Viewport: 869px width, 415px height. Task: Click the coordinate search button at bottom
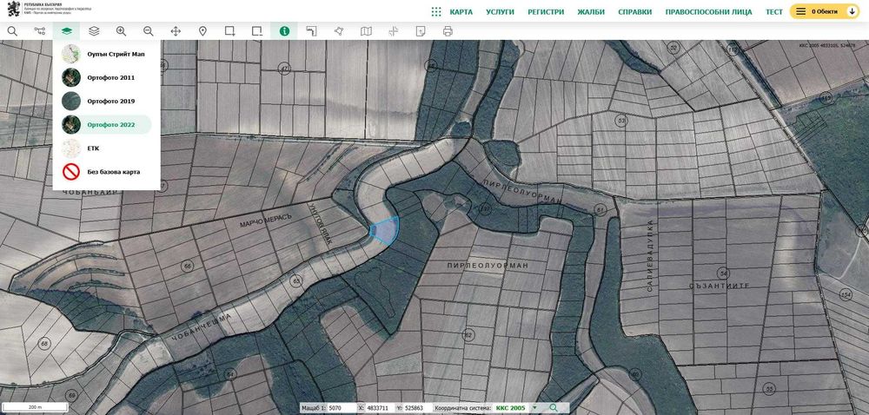tap(554, 407)
